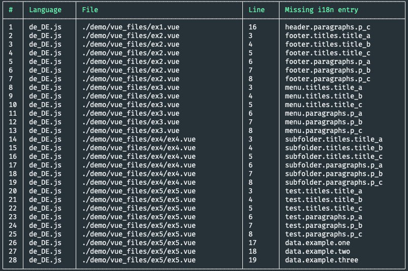The image size is (408, 271).
Task: Select the 'subfolder.titles.title_b' entry
Action: click(x=334, y=148)
